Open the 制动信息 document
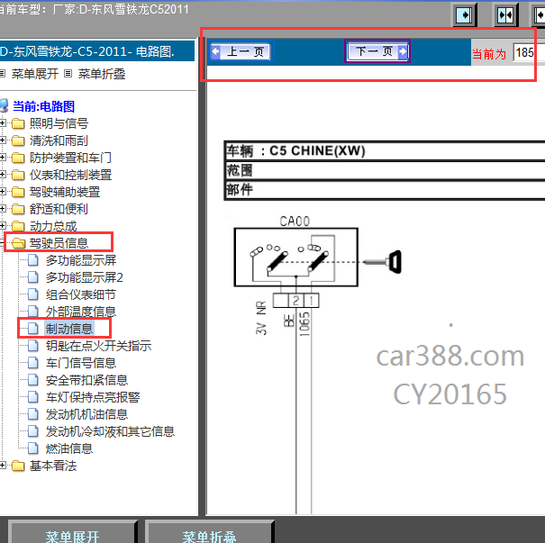This screenshot has width=545, height=543. [69, 329]
